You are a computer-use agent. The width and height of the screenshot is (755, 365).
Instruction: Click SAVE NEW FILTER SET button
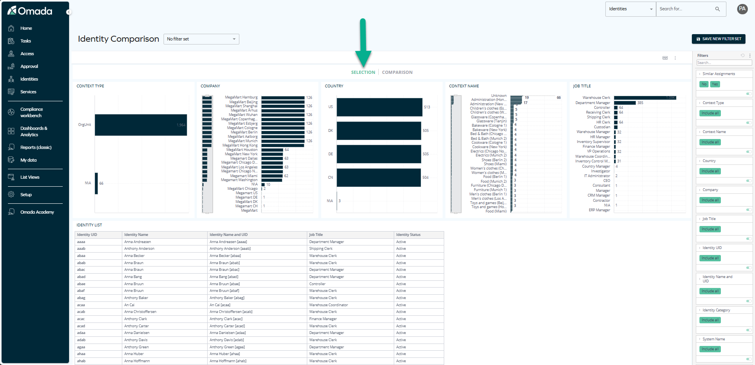click(x=718, y=39)
